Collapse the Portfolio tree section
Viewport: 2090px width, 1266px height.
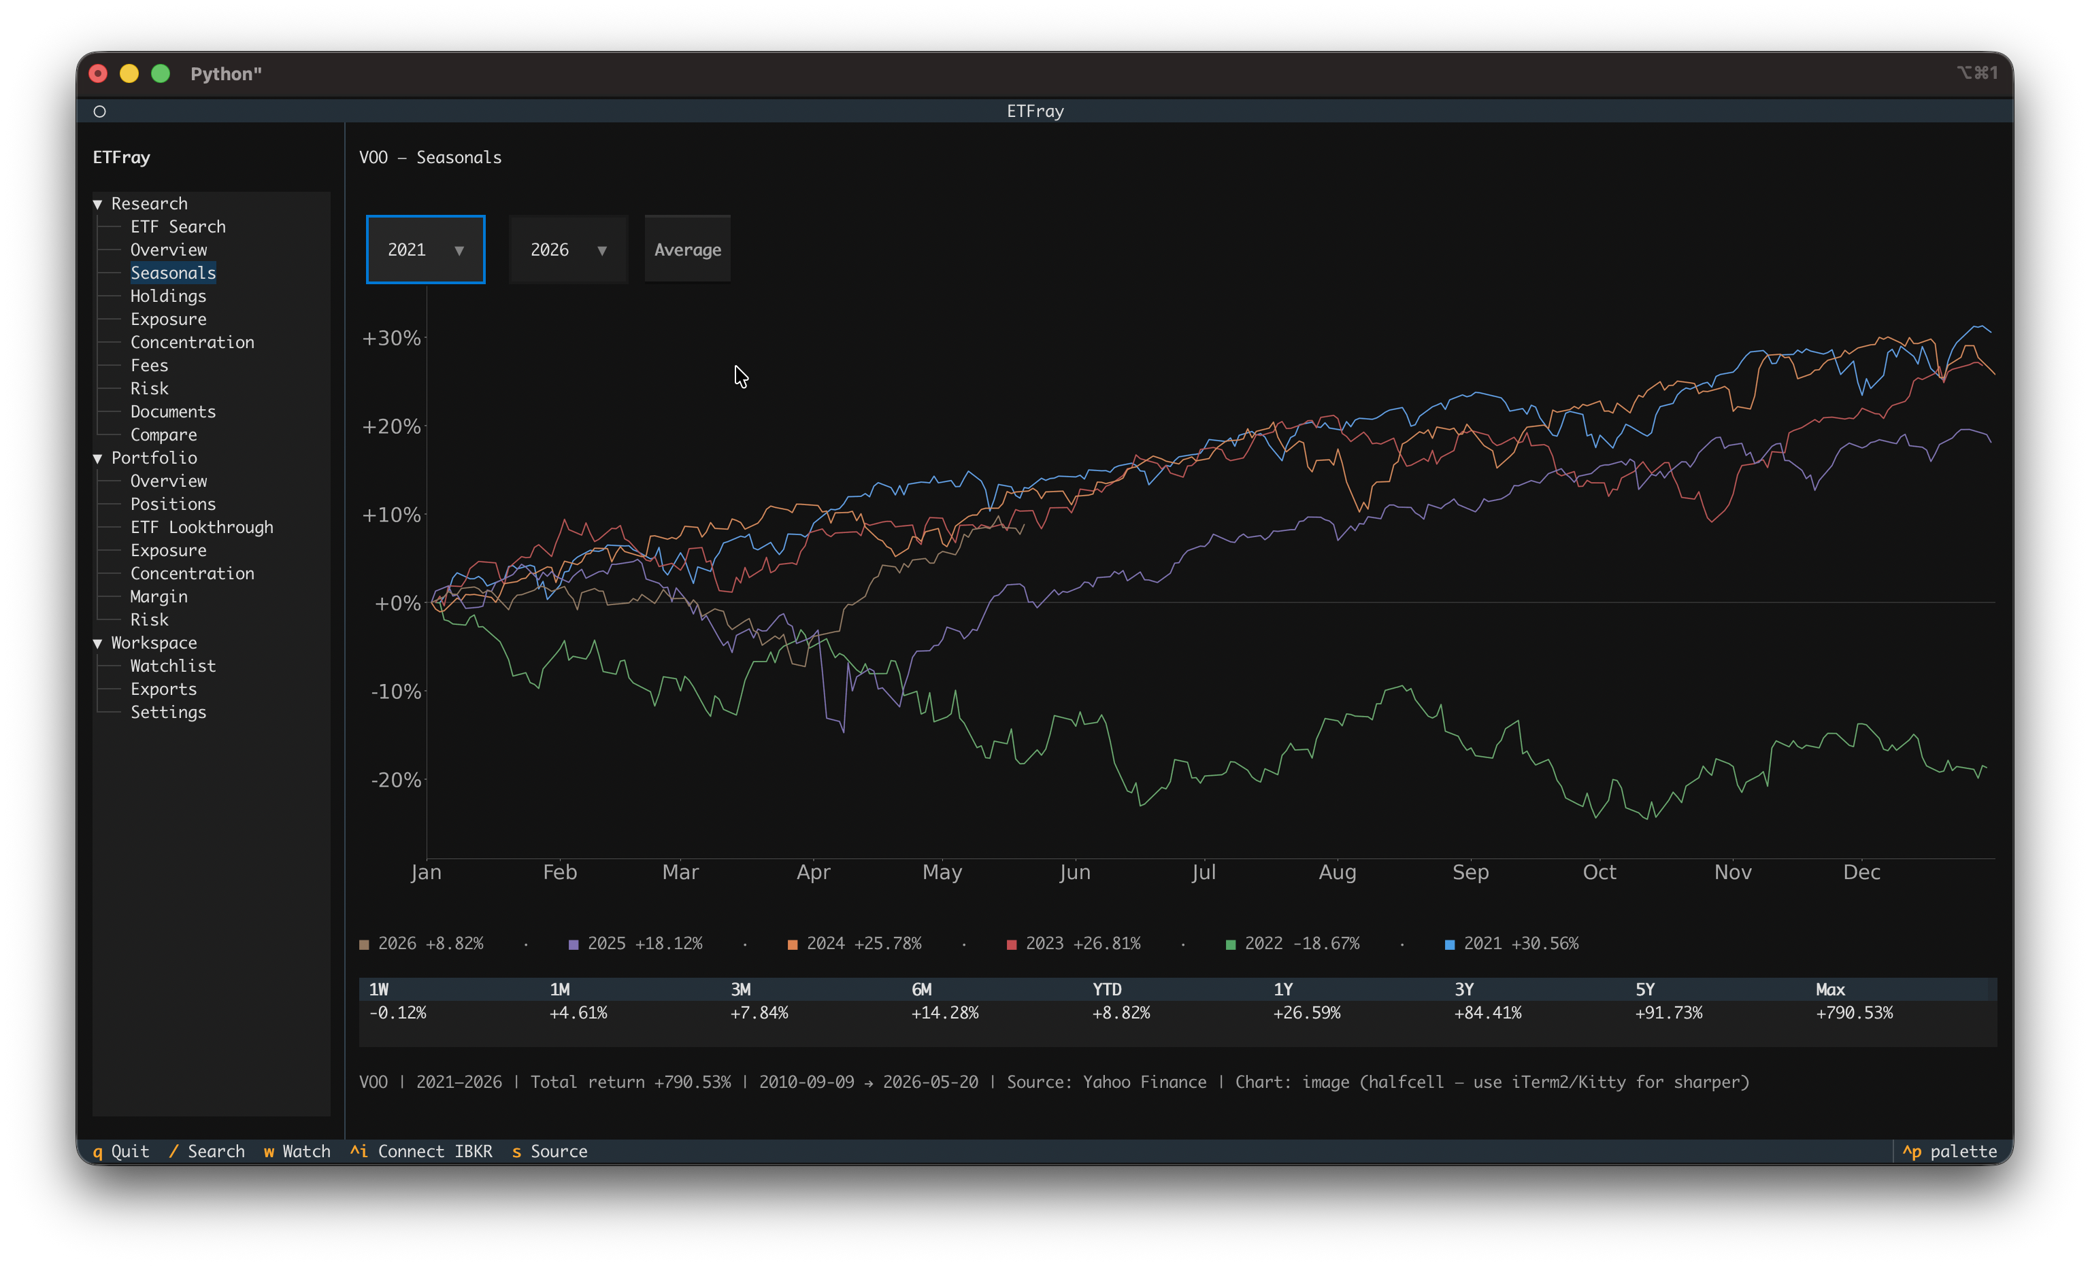click(97, 458)
